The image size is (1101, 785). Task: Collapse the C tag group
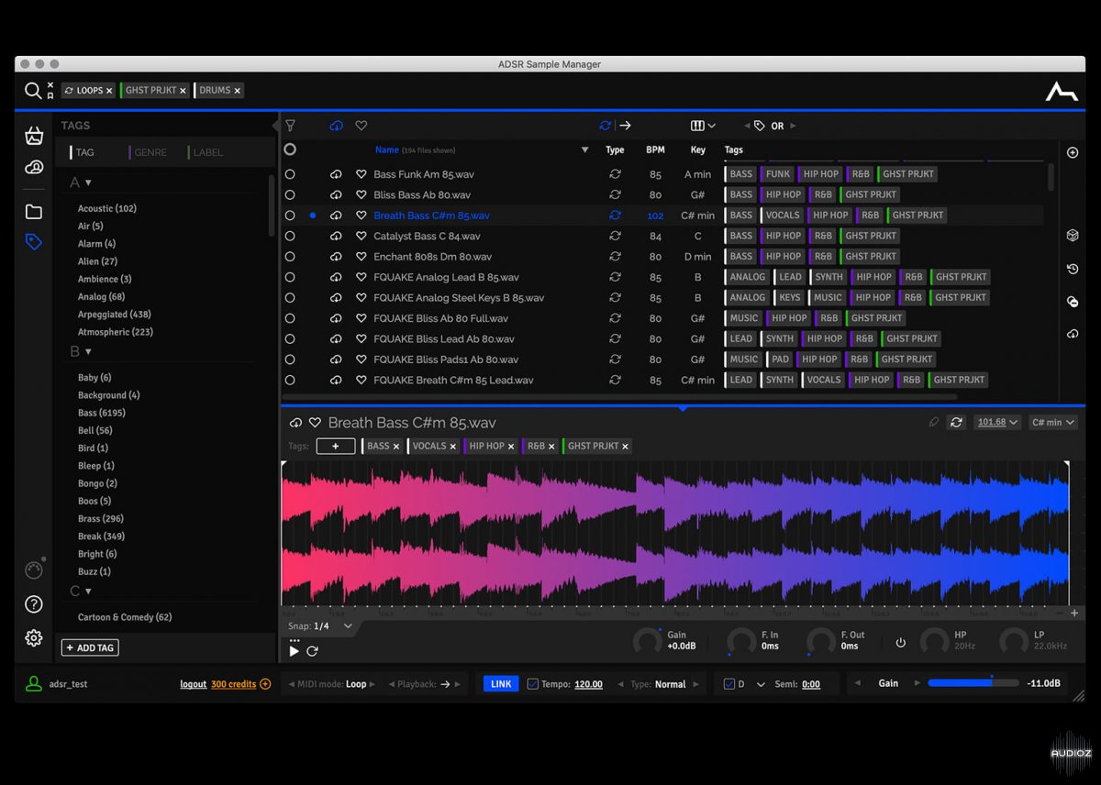tap(88, 592)
